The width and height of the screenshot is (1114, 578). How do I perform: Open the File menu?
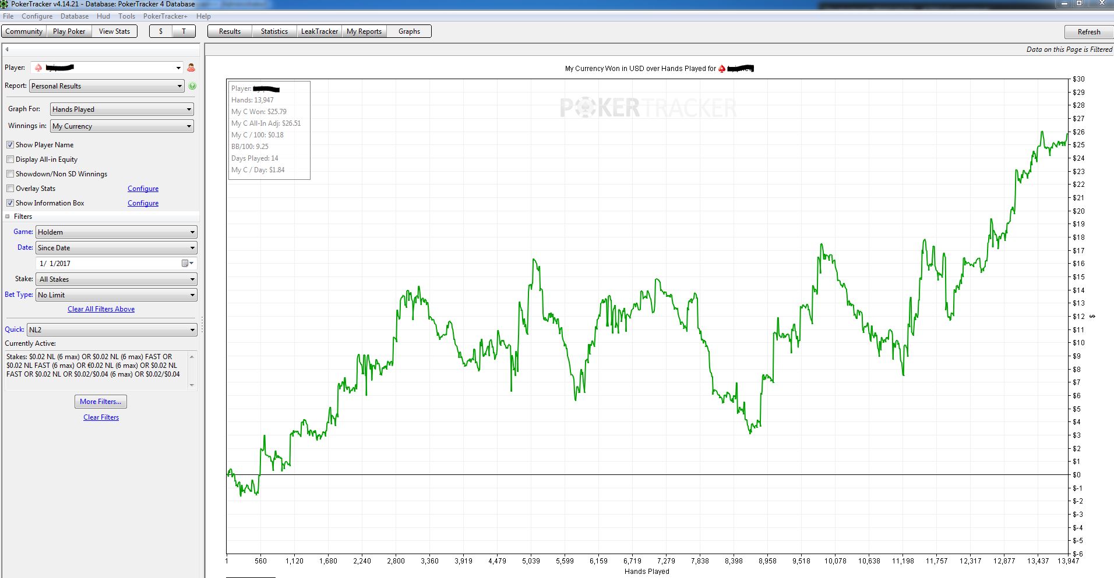pyautogui.click(x=8, y=16)
